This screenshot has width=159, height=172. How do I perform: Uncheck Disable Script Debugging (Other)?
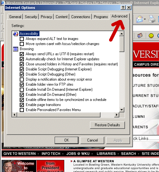pos(22,74)
